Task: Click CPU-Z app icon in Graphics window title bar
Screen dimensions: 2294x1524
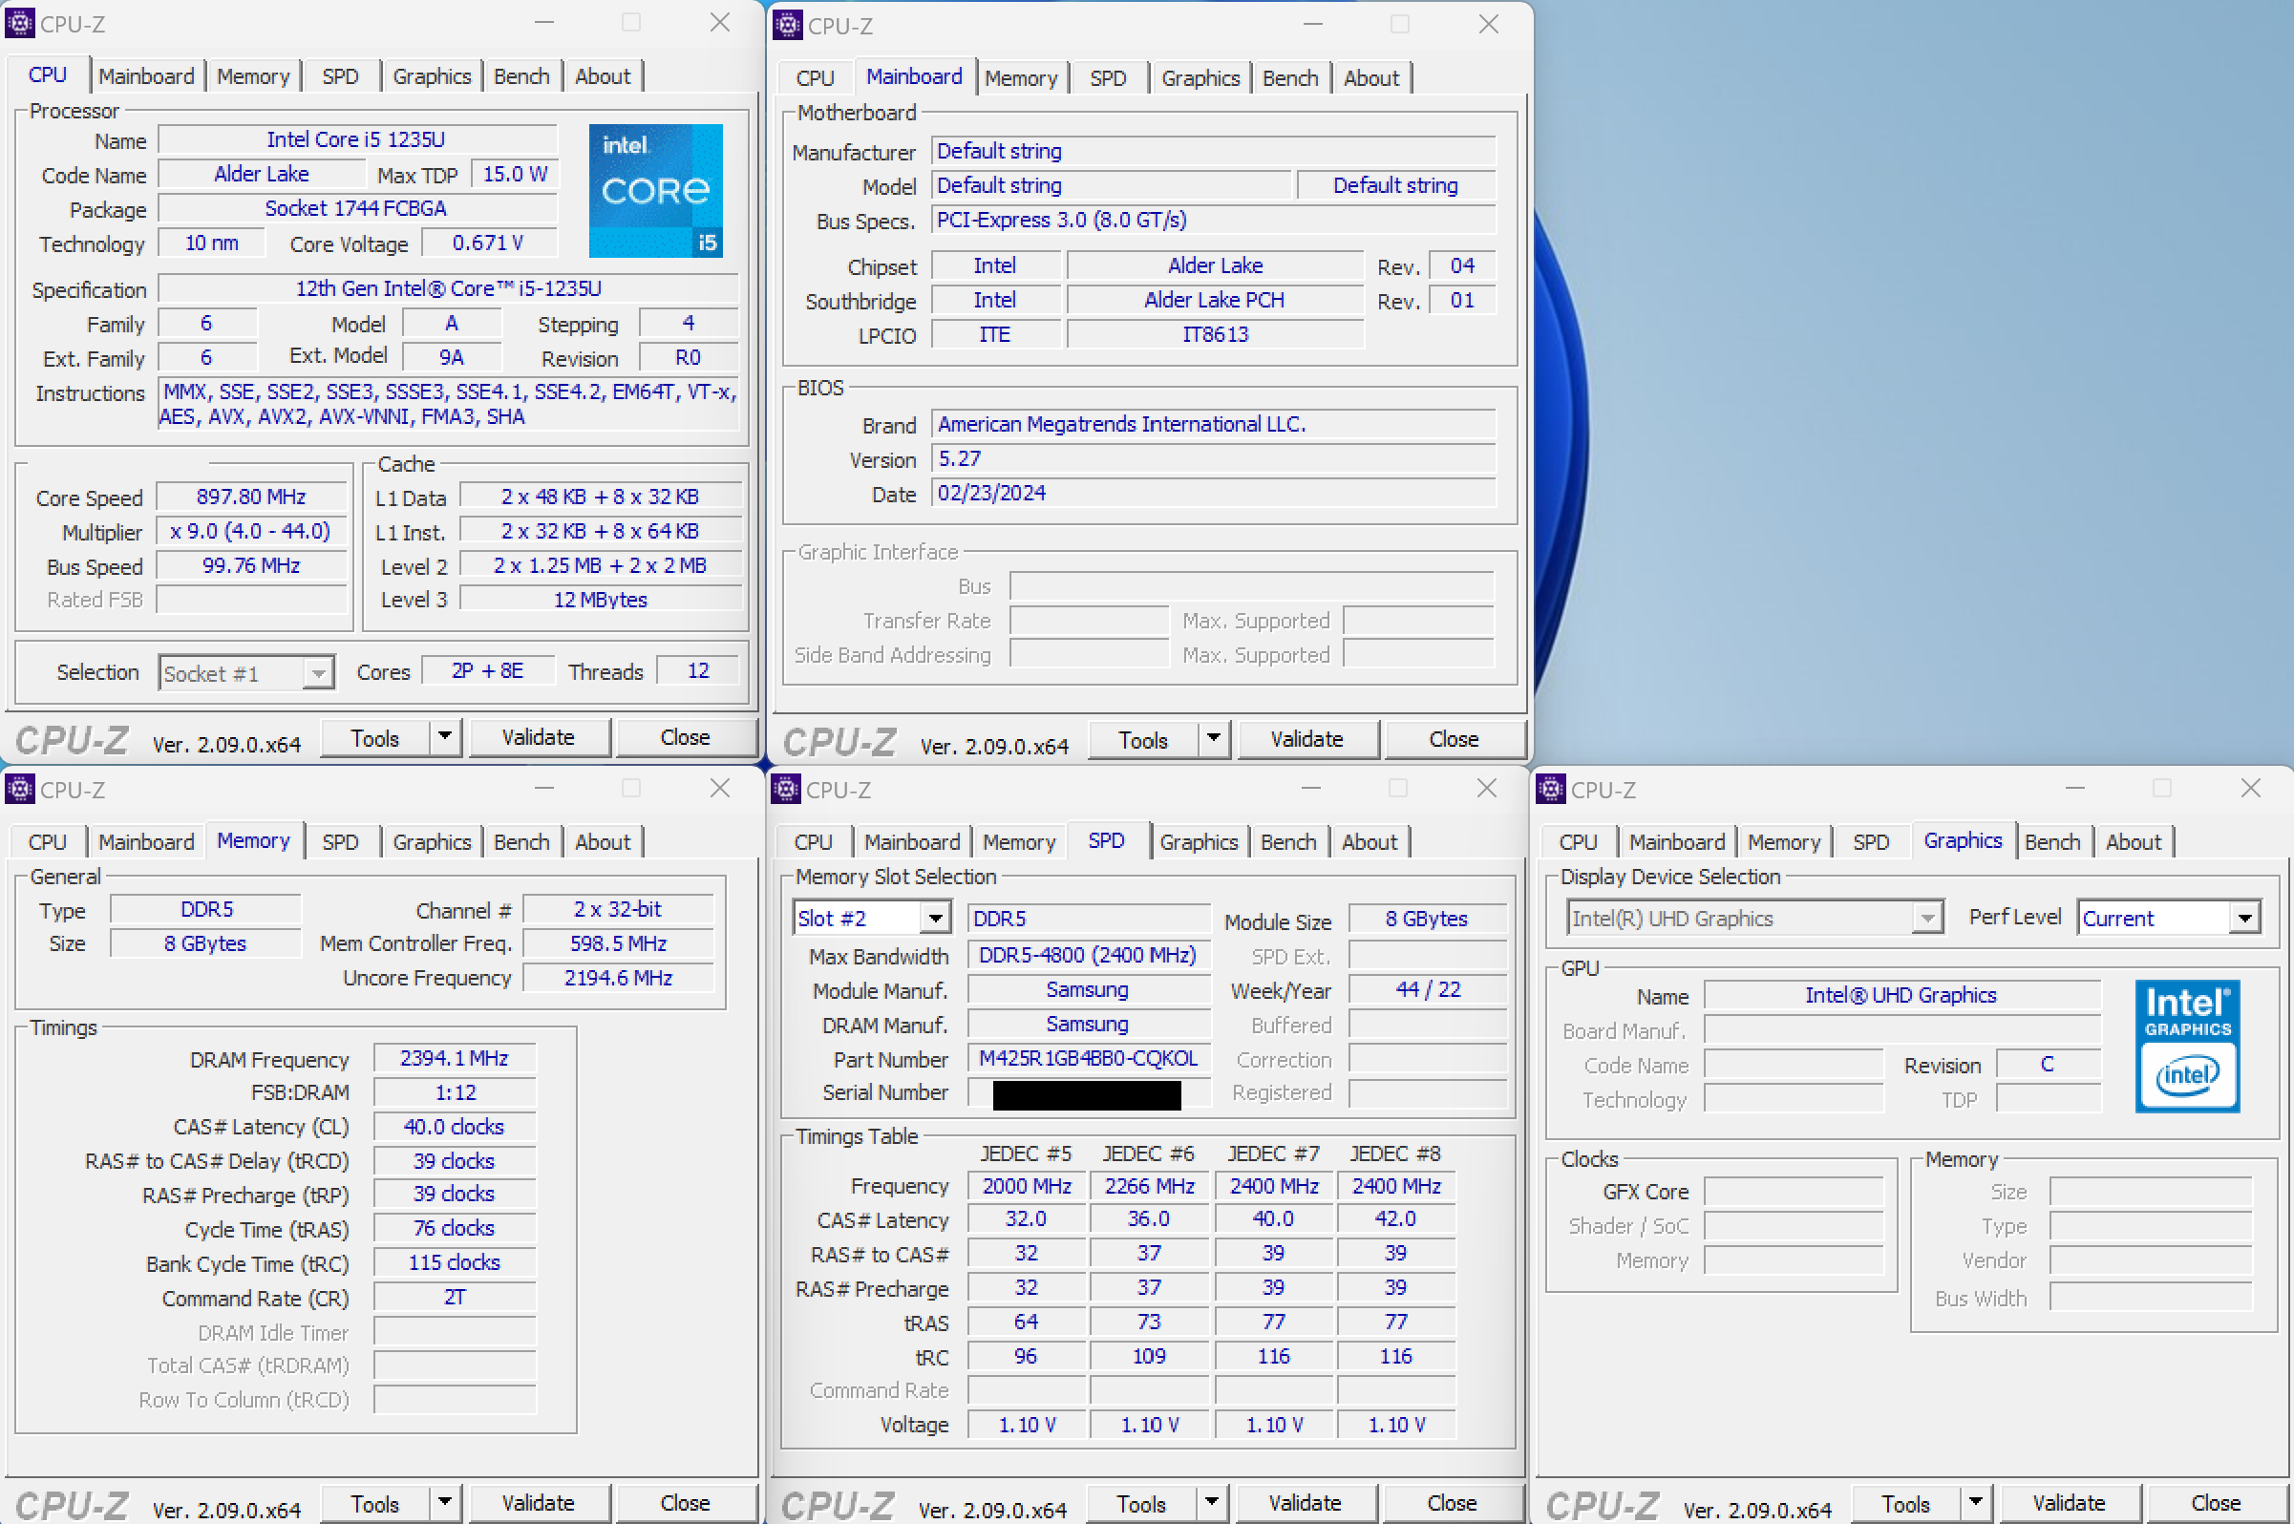Action: [1550, 788]
